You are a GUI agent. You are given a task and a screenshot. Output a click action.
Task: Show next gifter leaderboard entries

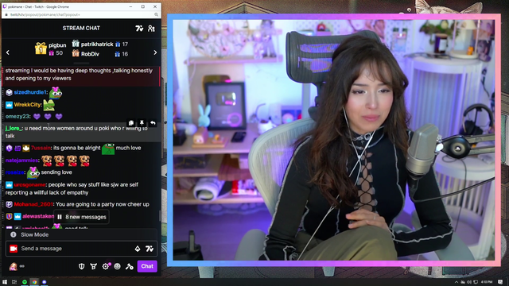coord(155,52)
